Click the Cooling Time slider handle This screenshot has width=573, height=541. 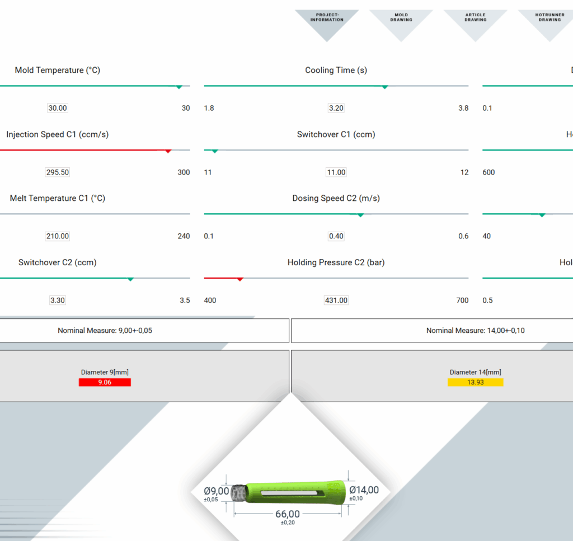pyautogui.click(x=384, y=87)
